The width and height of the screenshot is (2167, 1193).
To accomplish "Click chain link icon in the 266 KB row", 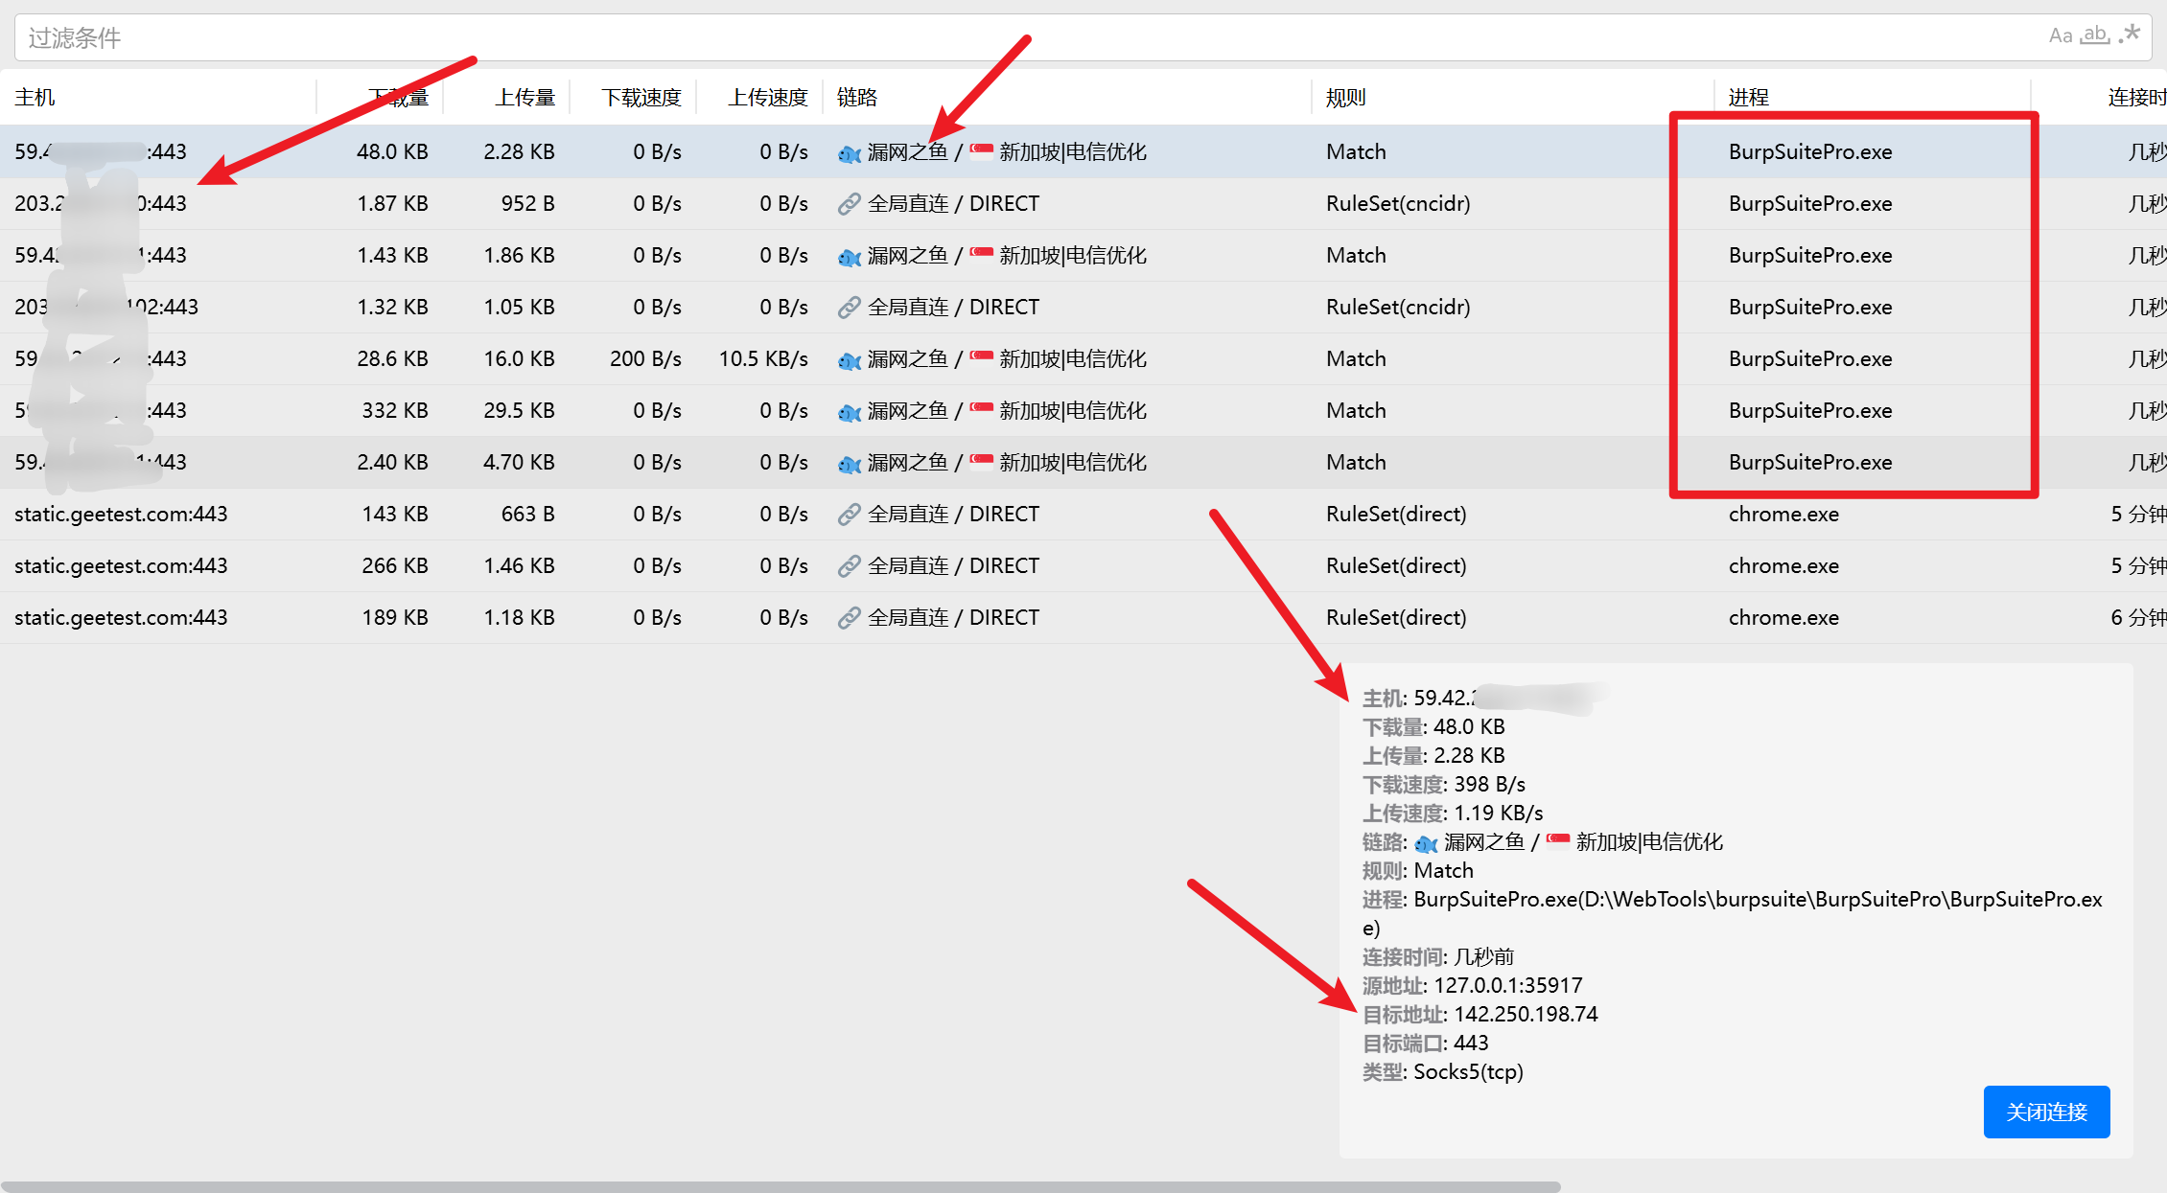I will point(849,566).
